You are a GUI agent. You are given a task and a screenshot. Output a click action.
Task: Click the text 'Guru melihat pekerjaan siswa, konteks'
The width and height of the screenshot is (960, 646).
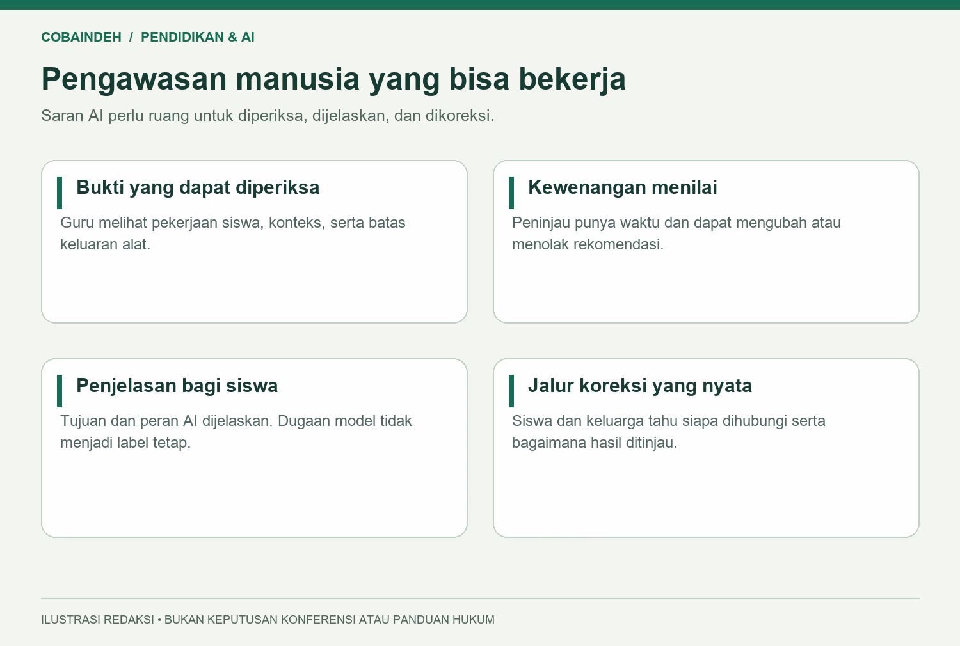coord(233,233)
